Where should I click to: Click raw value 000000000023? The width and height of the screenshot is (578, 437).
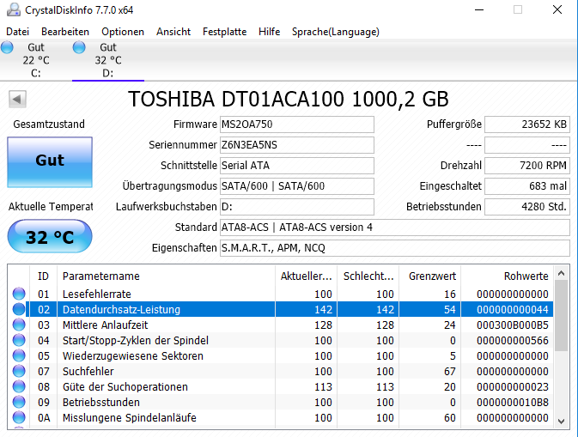(513, 387)
